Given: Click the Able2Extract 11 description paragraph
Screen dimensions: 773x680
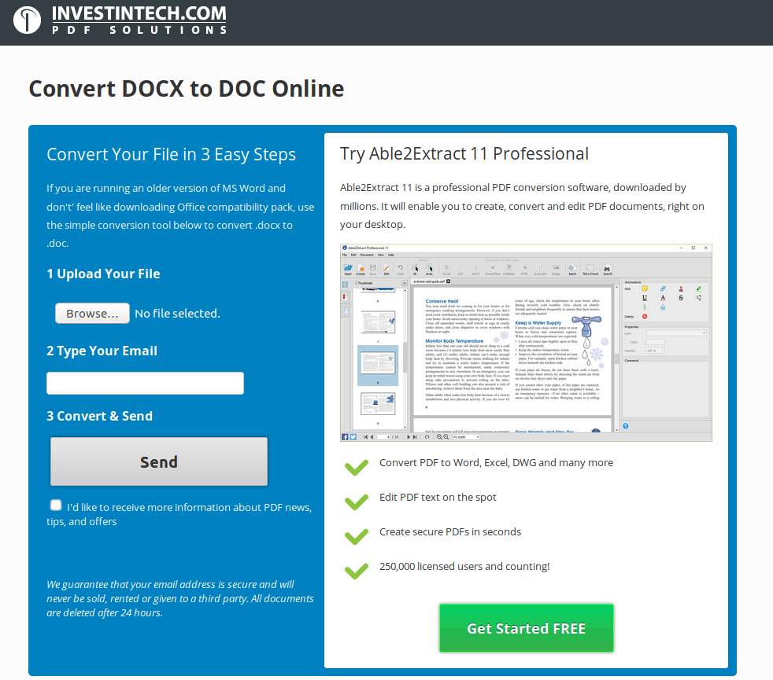Looking at the screenshot, I should [522, 206].
